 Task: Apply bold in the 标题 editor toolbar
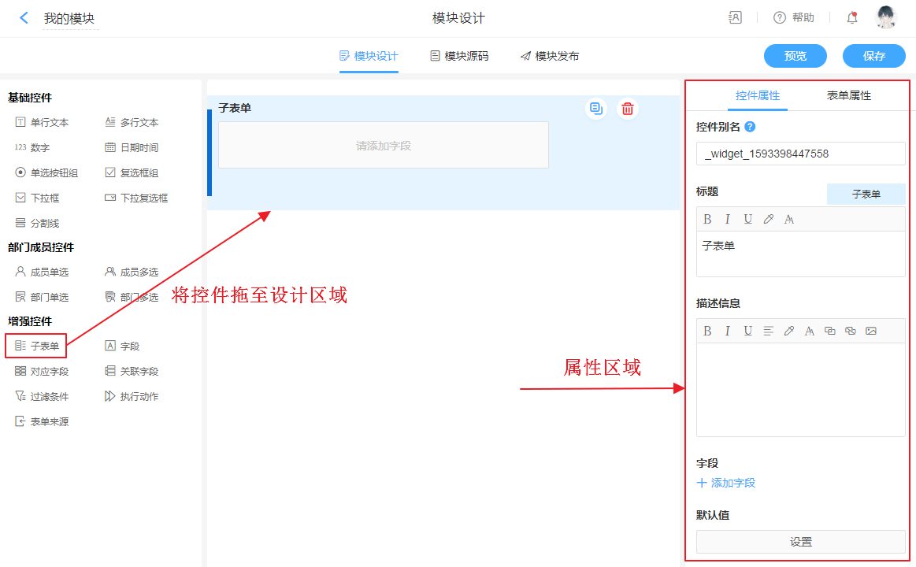707,220
